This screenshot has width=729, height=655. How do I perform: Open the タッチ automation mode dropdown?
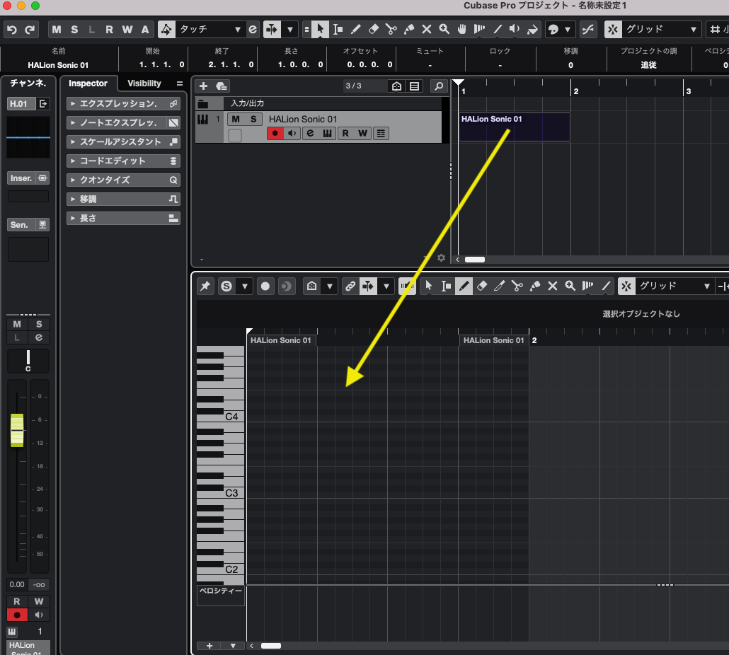tap(210, 30)
